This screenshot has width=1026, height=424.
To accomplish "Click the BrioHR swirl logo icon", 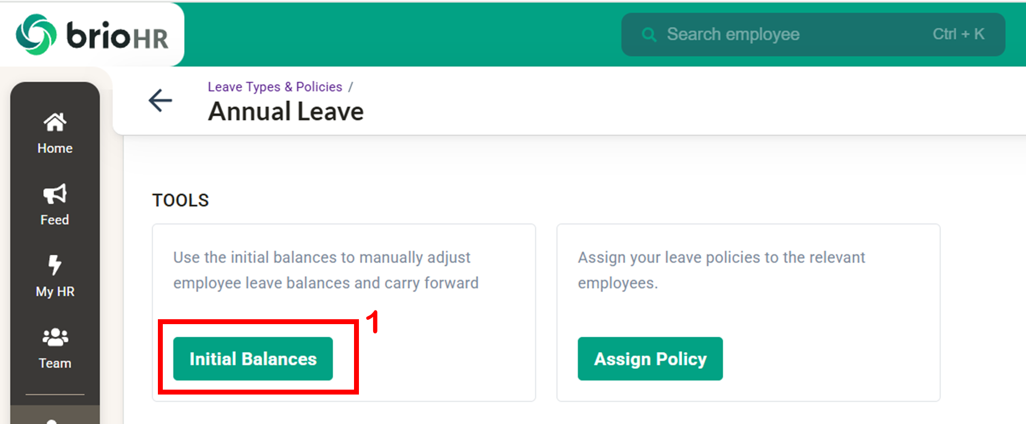I will pyautogui.click(x=36, y=34).
